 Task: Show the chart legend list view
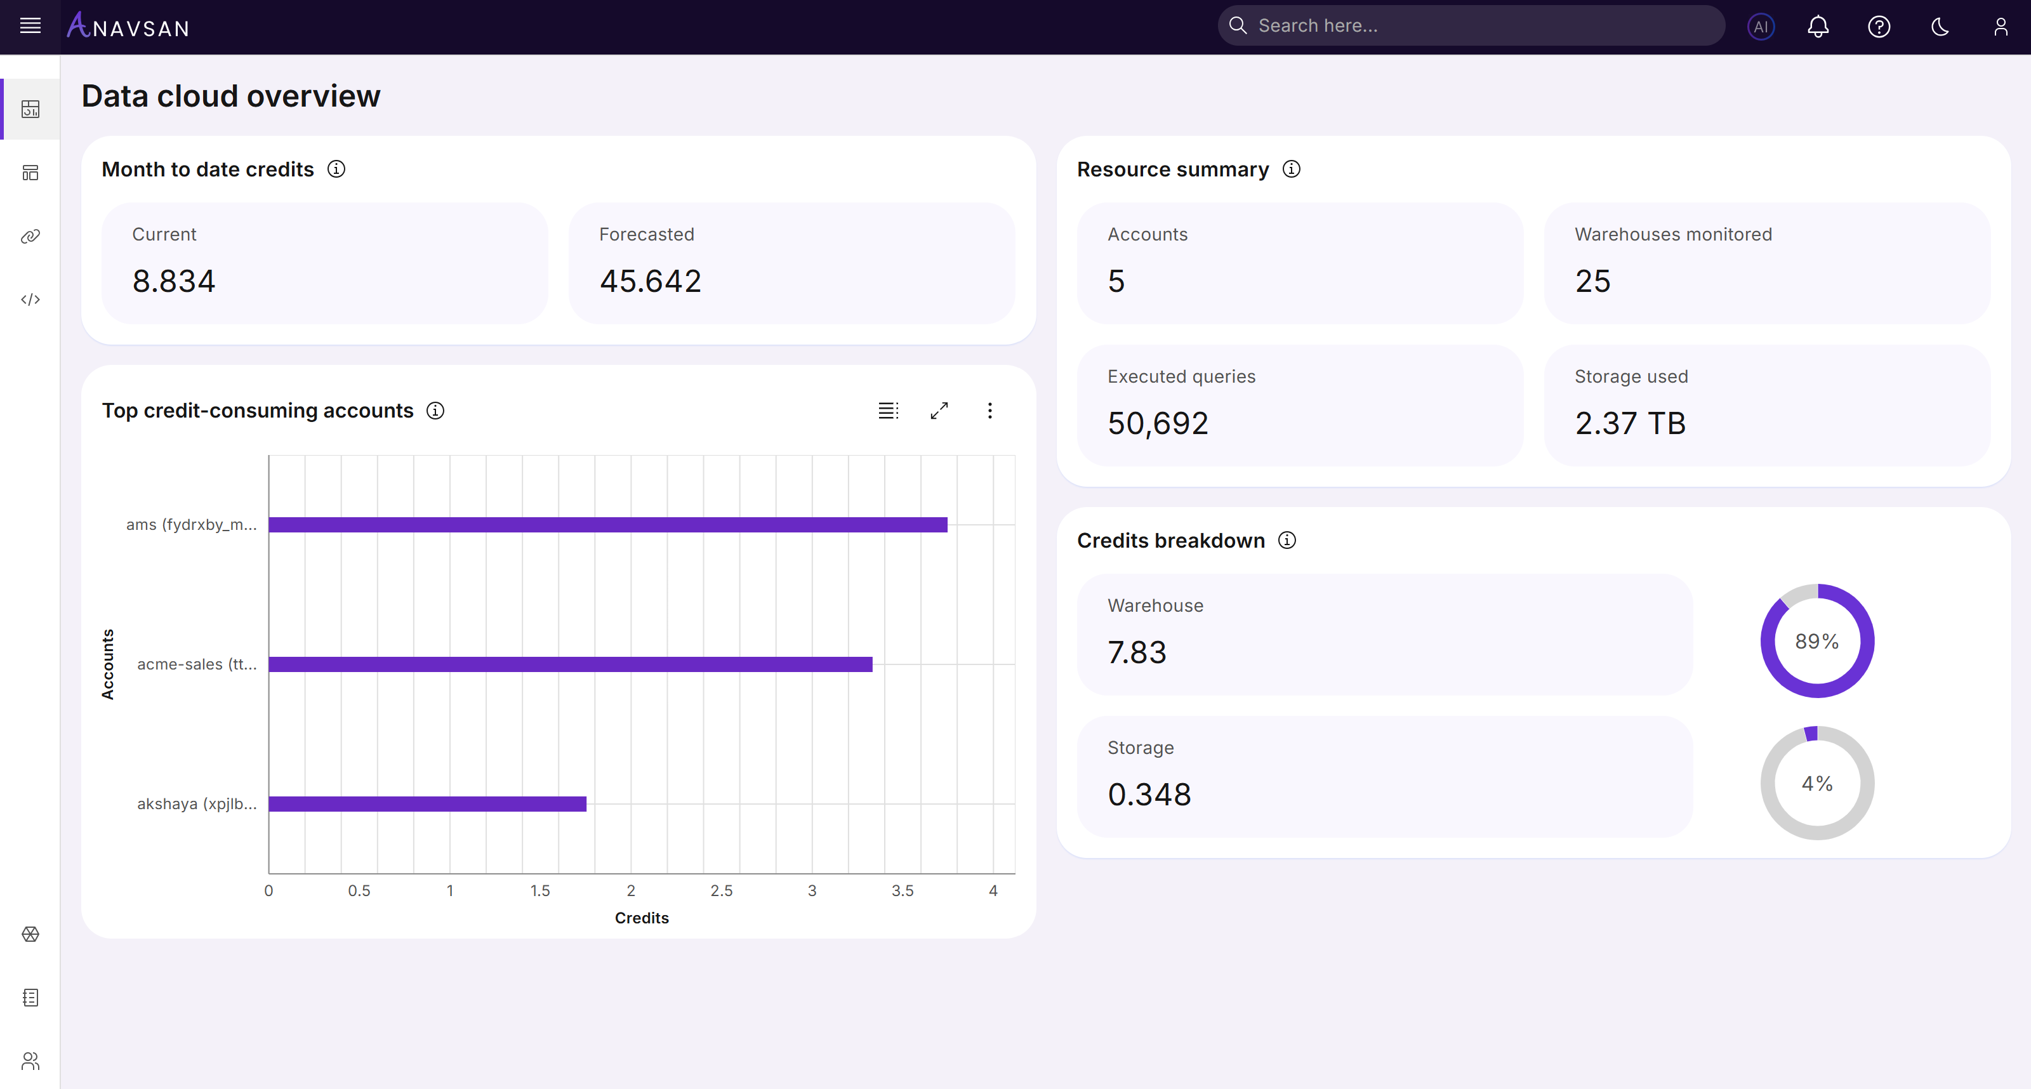tap(888, 411)
